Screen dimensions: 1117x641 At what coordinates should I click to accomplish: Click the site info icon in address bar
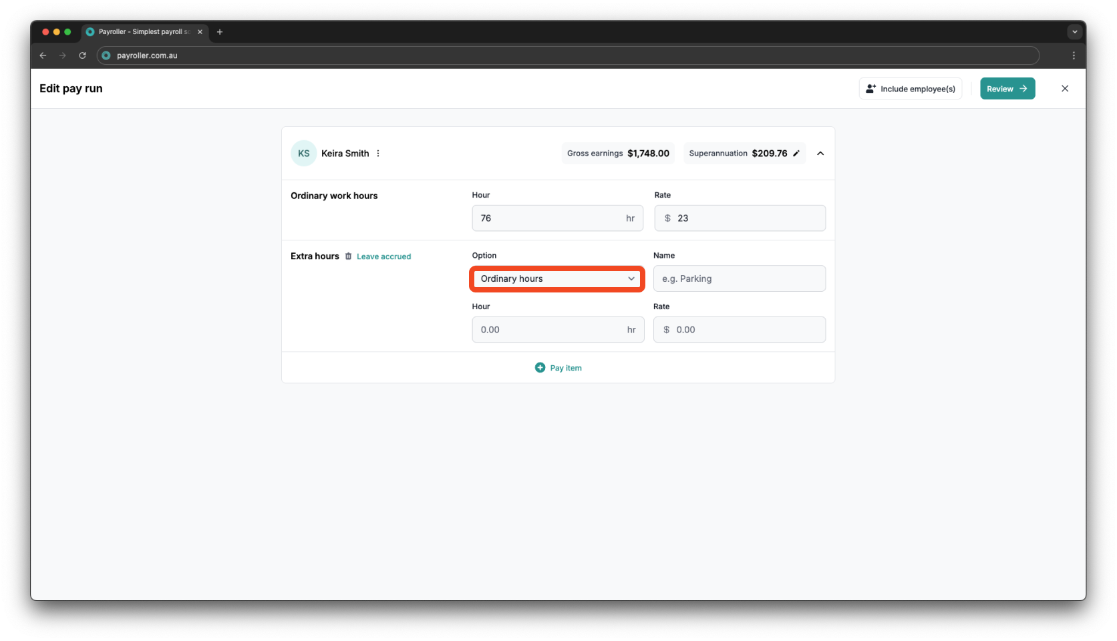click(x=106, y=55)
